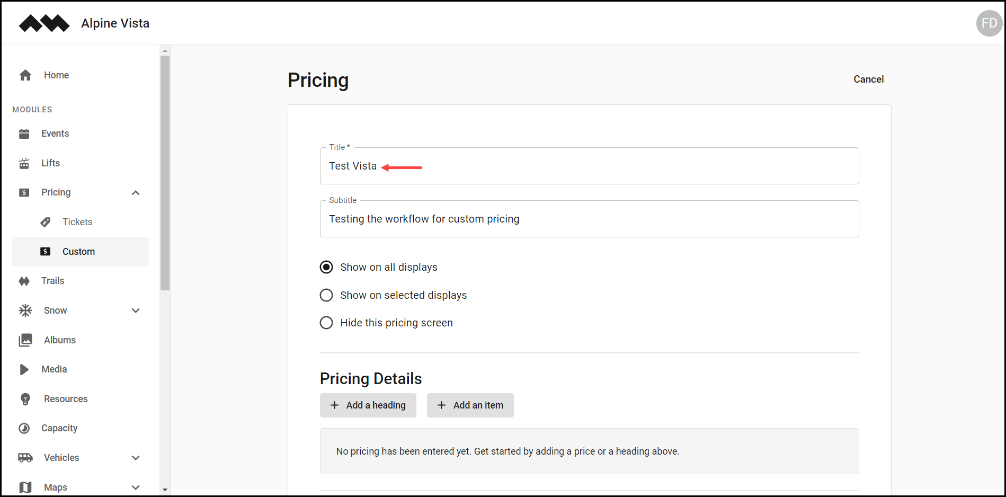Click the Title input field
This screenshot has height=497, width=1006.
point(590,166)
